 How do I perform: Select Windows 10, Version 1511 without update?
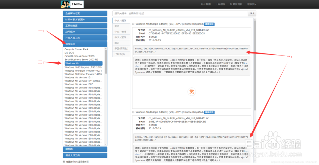tap(78, 78)
